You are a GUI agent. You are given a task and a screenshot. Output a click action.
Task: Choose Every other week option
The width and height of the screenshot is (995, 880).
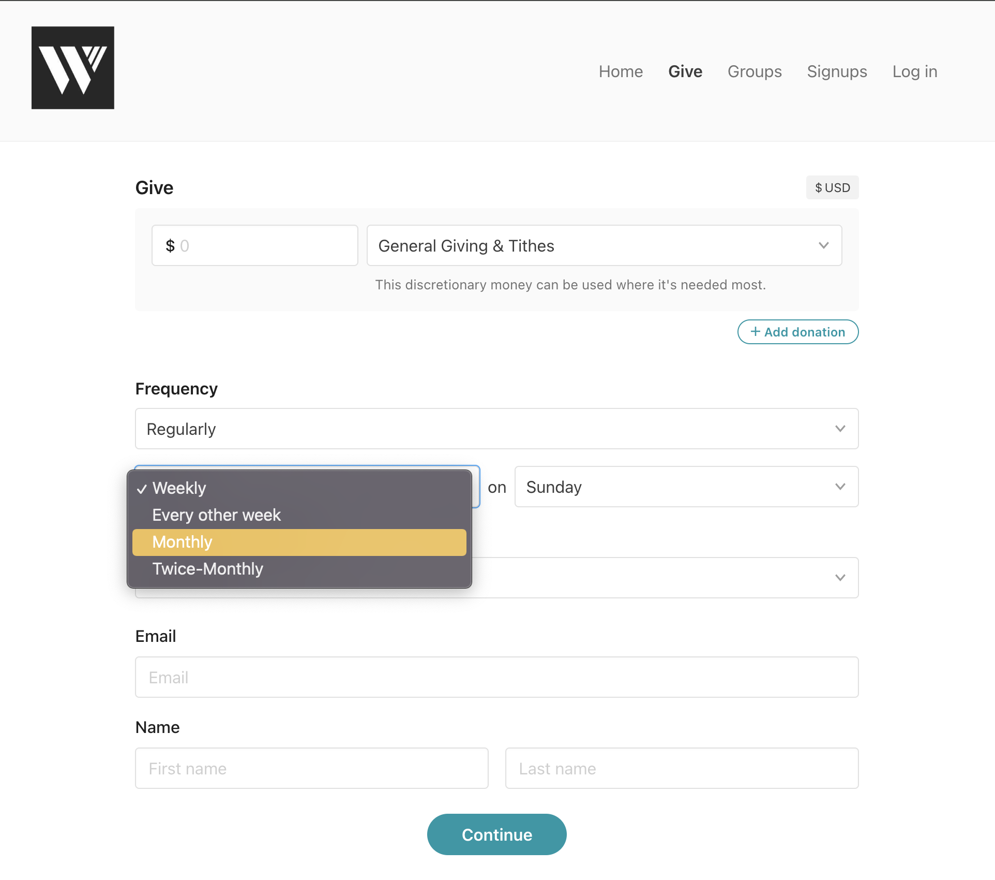click(216, 515)
